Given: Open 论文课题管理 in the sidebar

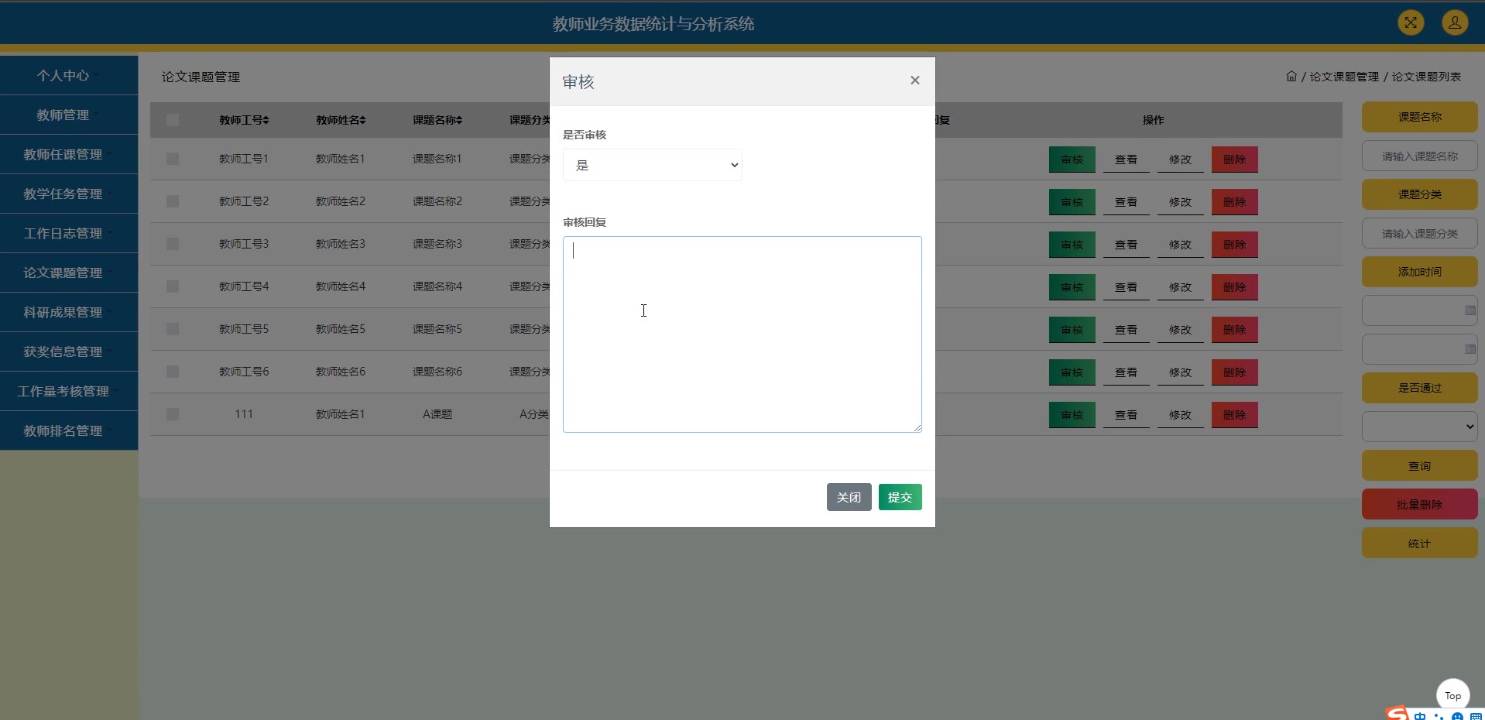Looking at the screenshot, I should (69, 273).
